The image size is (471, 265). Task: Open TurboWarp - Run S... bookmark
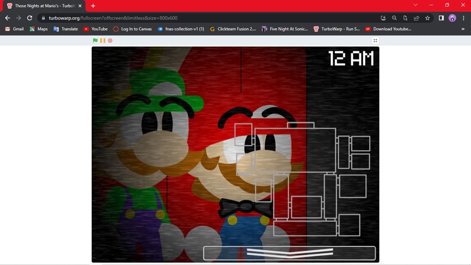tap(337, 29)
